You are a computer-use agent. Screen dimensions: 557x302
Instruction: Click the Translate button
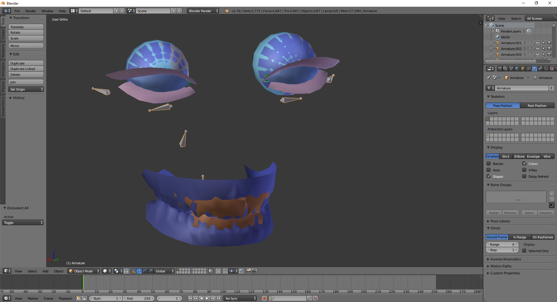pyautogui.click(x=26, y=27)
